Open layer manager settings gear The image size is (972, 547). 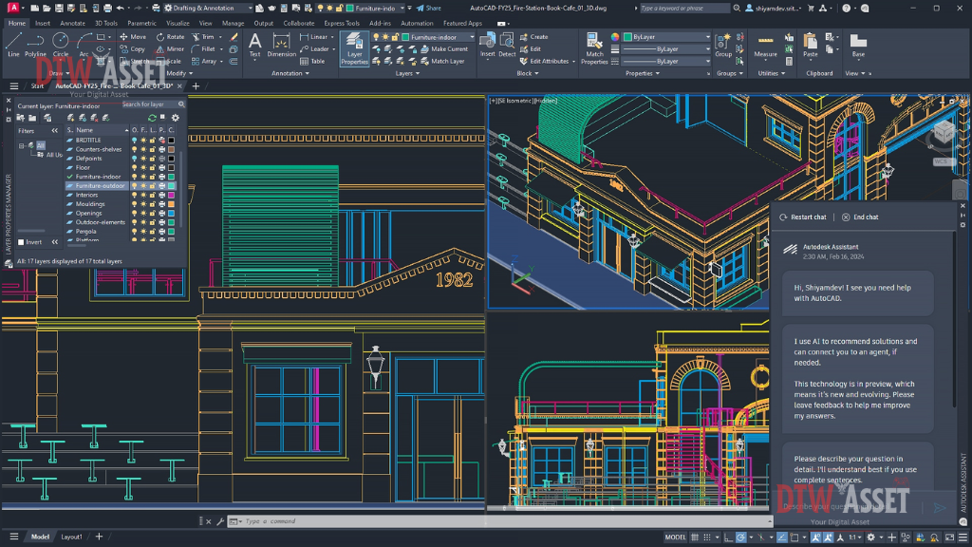176,118
